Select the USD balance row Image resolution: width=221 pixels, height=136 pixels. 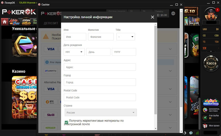tap(211, 29)
